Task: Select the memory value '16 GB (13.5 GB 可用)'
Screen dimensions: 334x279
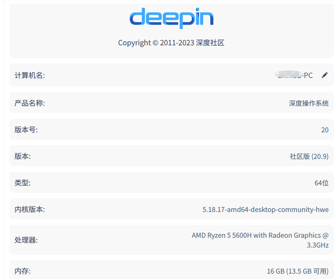Action: pyautogui.click(x=298, y=271)
